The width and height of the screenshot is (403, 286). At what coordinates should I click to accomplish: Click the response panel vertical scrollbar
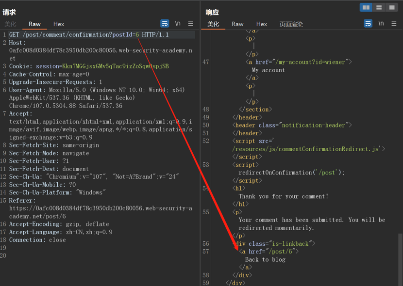point(400,259)
